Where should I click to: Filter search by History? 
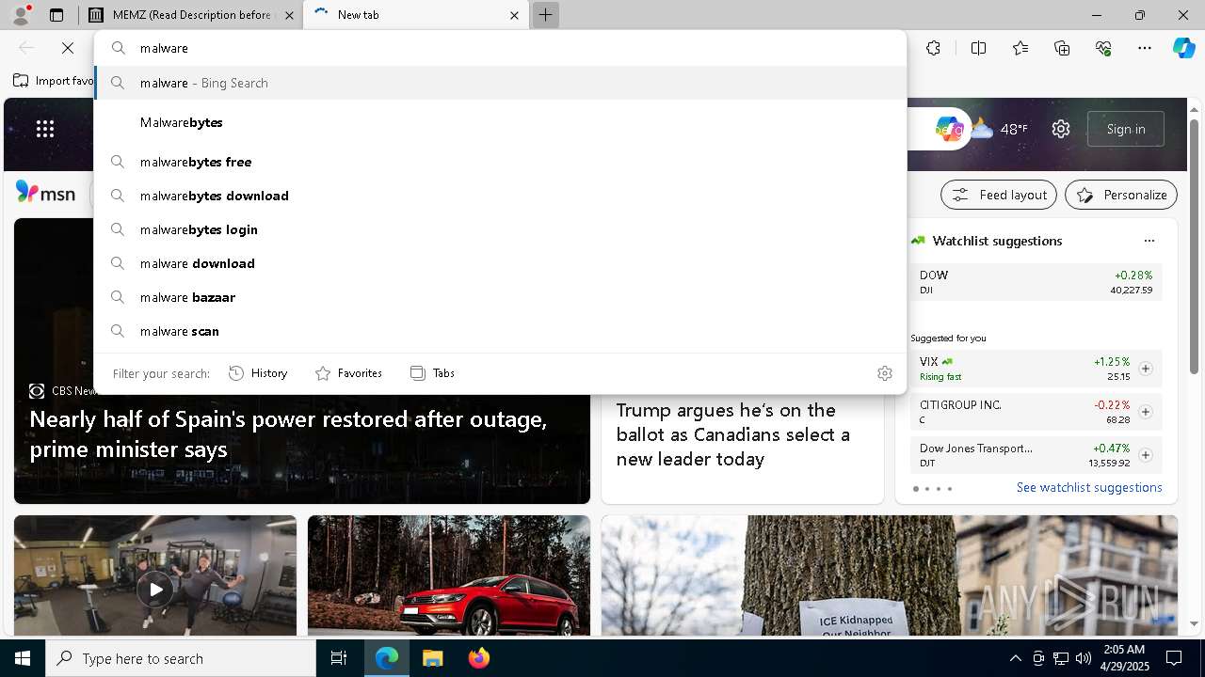(258, 373)
